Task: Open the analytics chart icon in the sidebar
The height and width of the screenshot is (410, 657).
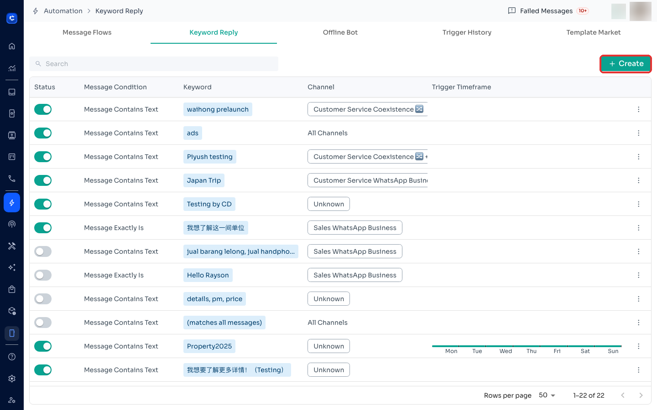Action: [12, 68]
